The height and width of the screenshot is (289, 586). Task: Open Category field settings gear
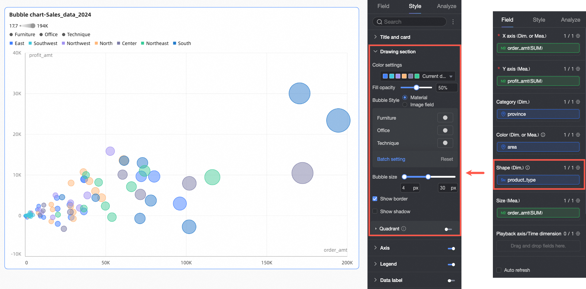pyautogui.click(x=578, y=102)
